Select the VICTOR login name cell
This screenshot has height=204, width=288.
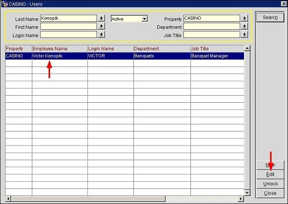coord(111,56)
